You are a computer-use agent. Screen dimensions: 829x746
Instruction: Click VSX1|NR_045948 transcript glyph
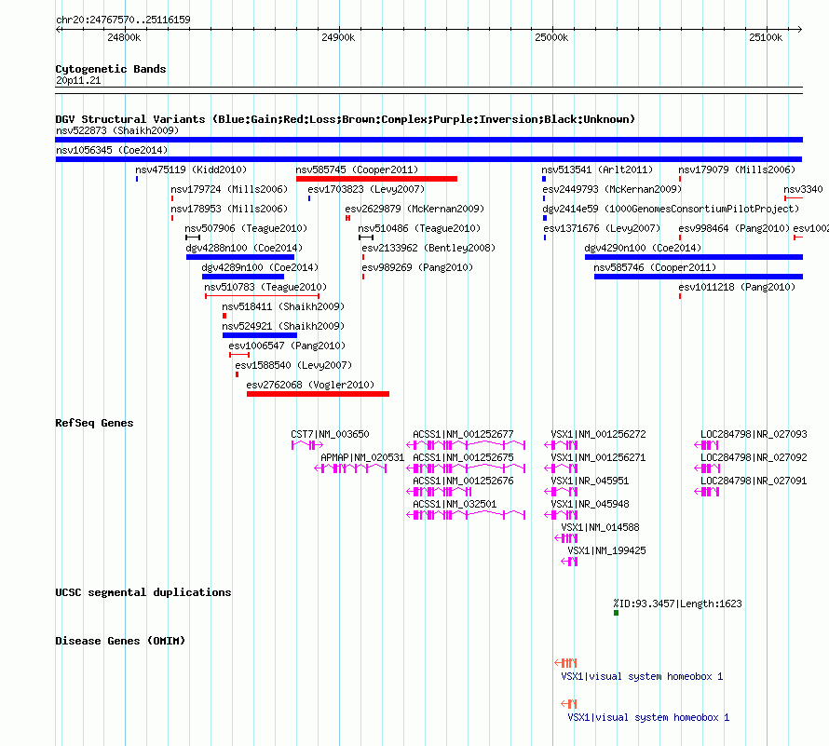(x=561, y=515)
